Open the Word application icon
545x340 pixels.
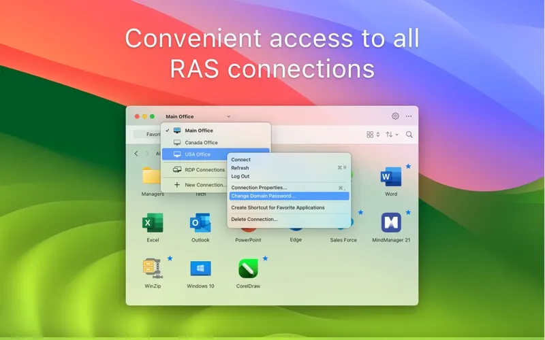pos(390,177)
